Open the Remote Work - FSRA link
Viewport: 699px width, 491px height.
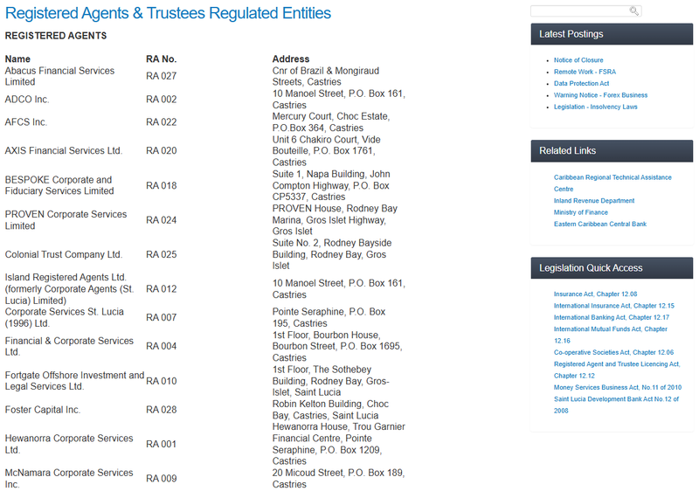tap(585, 72)
